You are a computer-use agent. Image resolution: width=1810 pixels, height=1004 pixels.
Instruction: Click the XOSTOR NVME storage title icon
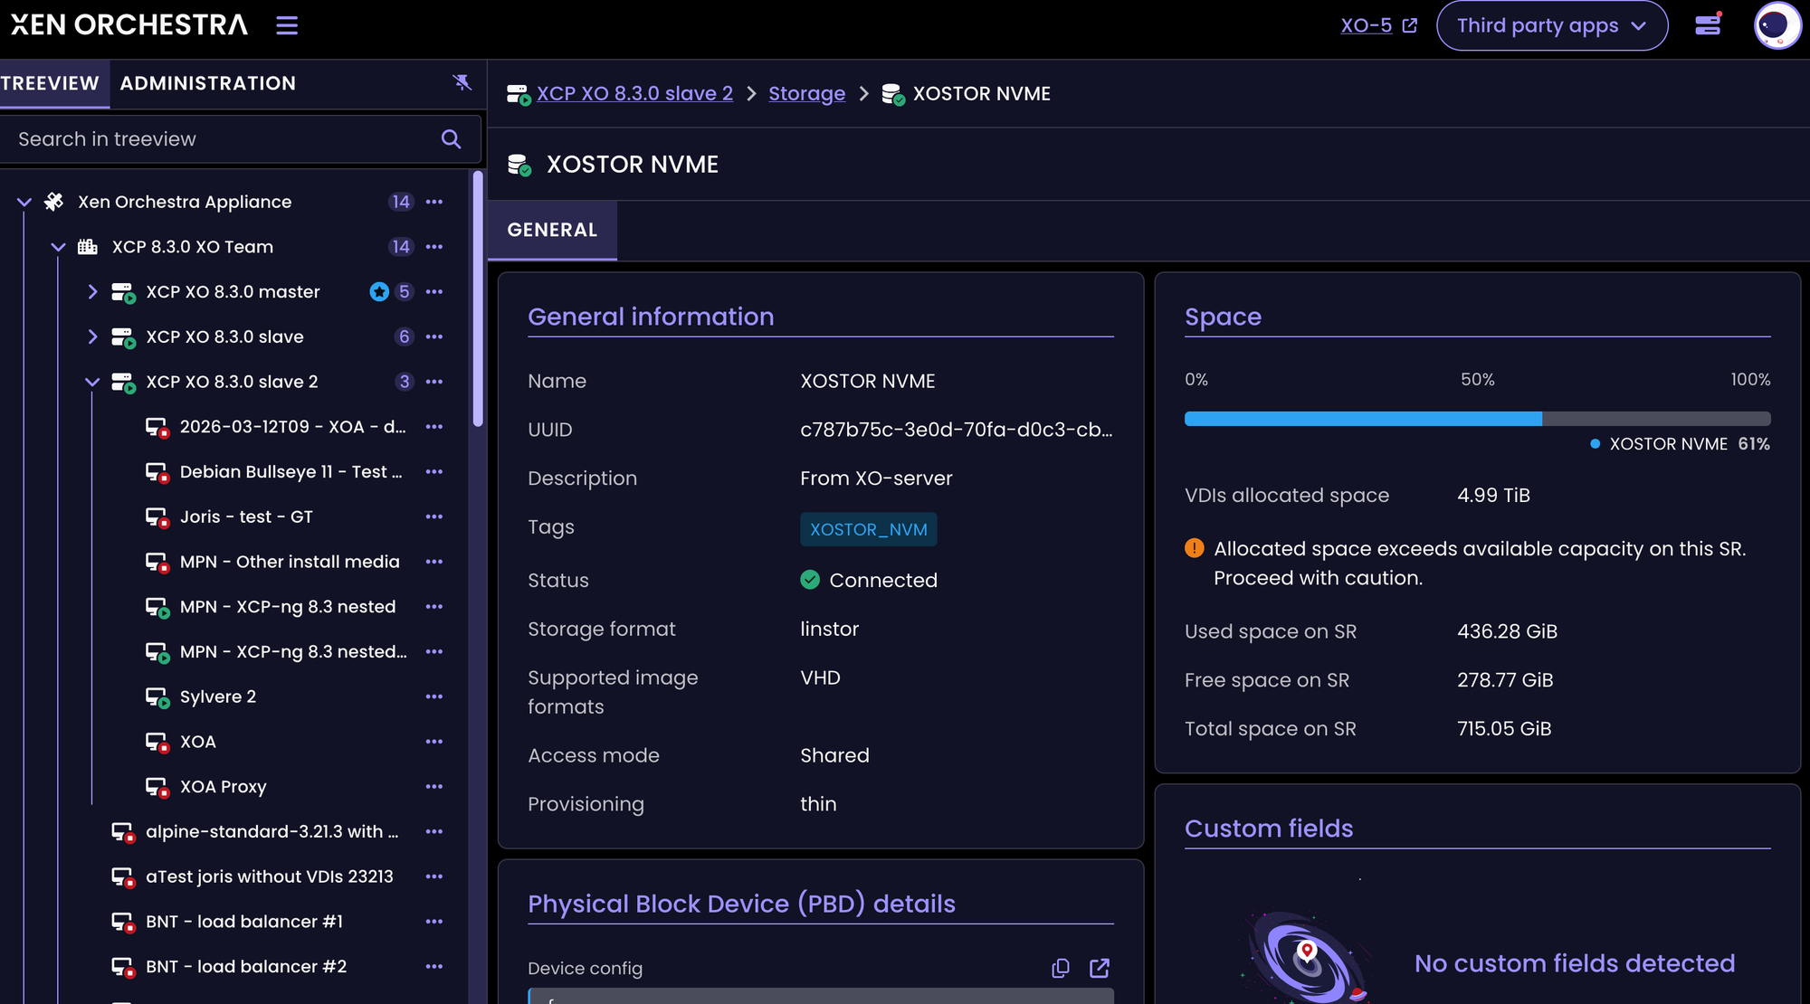(x=519, y=165)
